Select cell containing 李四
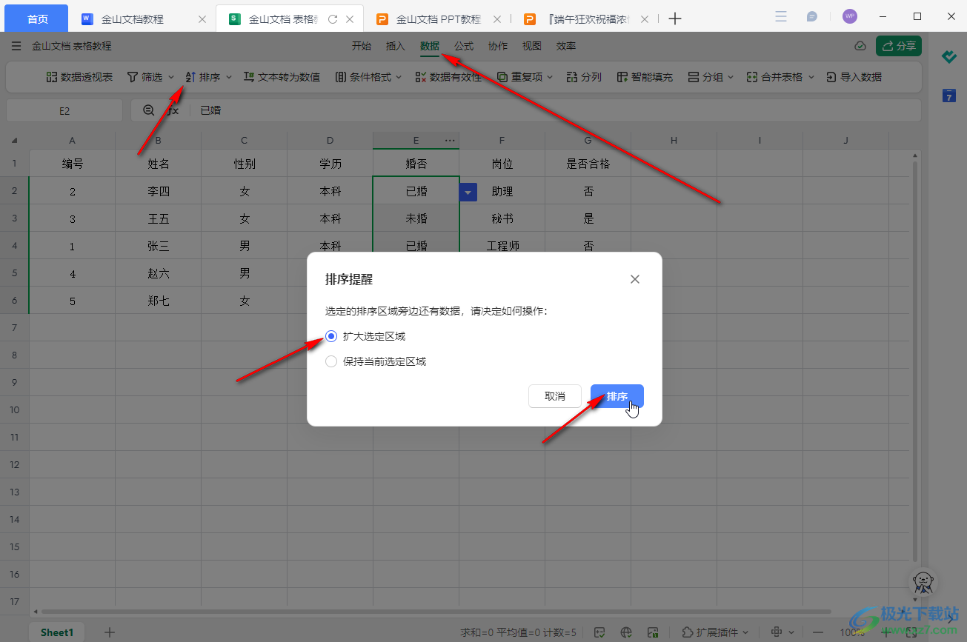Image resolution: width=967 pixels, height=642 pixels. click(159, 191)
